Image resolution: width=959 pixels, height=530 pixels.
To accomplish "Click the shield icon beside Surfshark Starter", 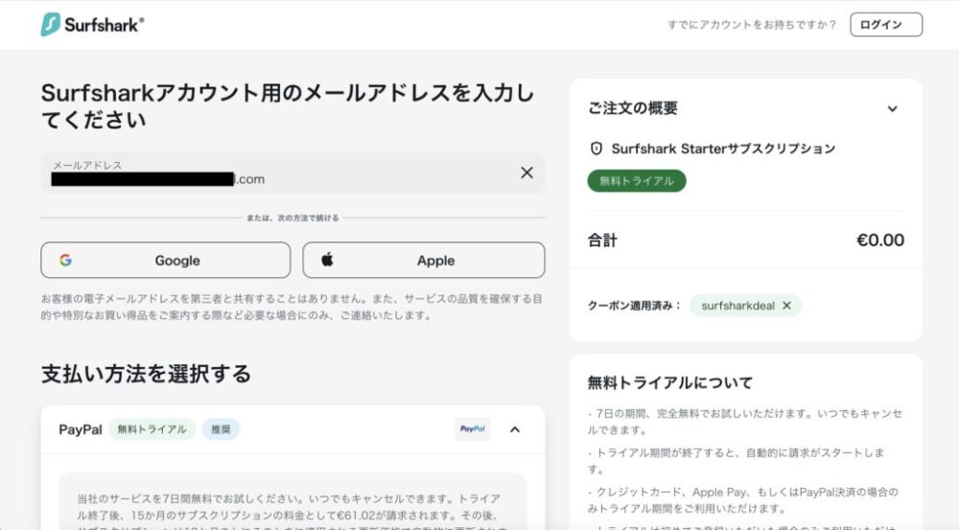I will [596, 149].
